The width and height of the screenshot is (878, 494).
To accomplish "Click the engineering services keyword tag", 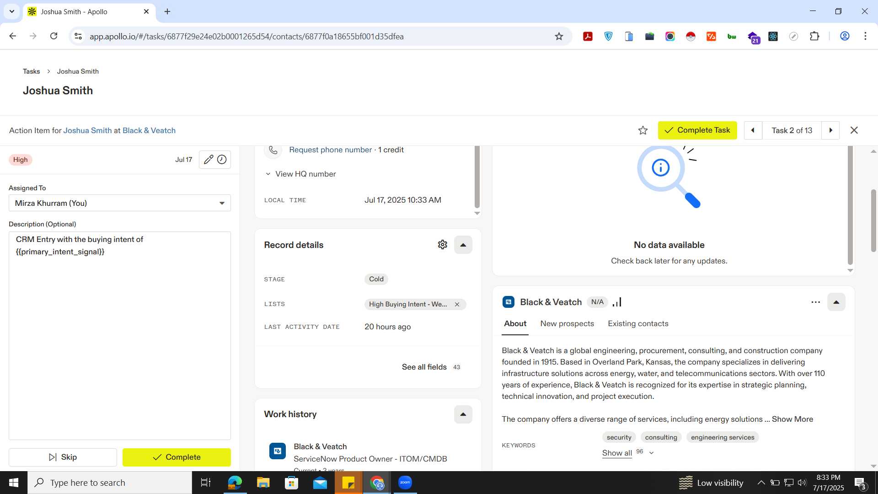I will [x=723, y=438].
